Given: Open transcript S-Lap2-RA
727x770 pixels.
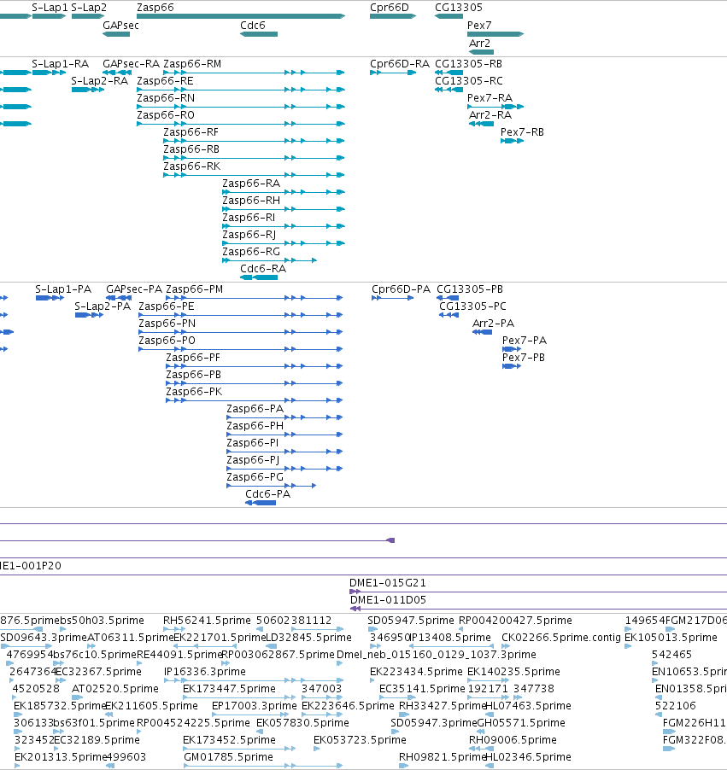Looking at the screenshot, I should (x=100, y=81).
